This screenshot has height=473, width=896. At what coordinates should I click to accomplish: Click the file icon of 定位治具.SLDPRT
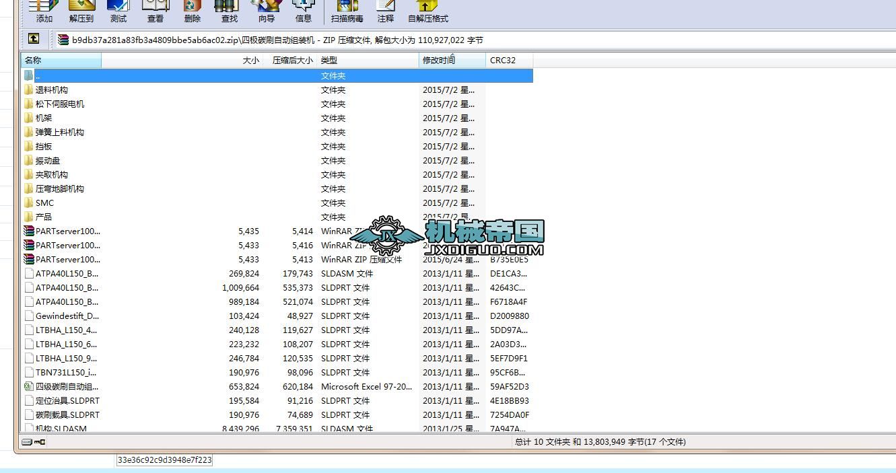coord(28,400)
